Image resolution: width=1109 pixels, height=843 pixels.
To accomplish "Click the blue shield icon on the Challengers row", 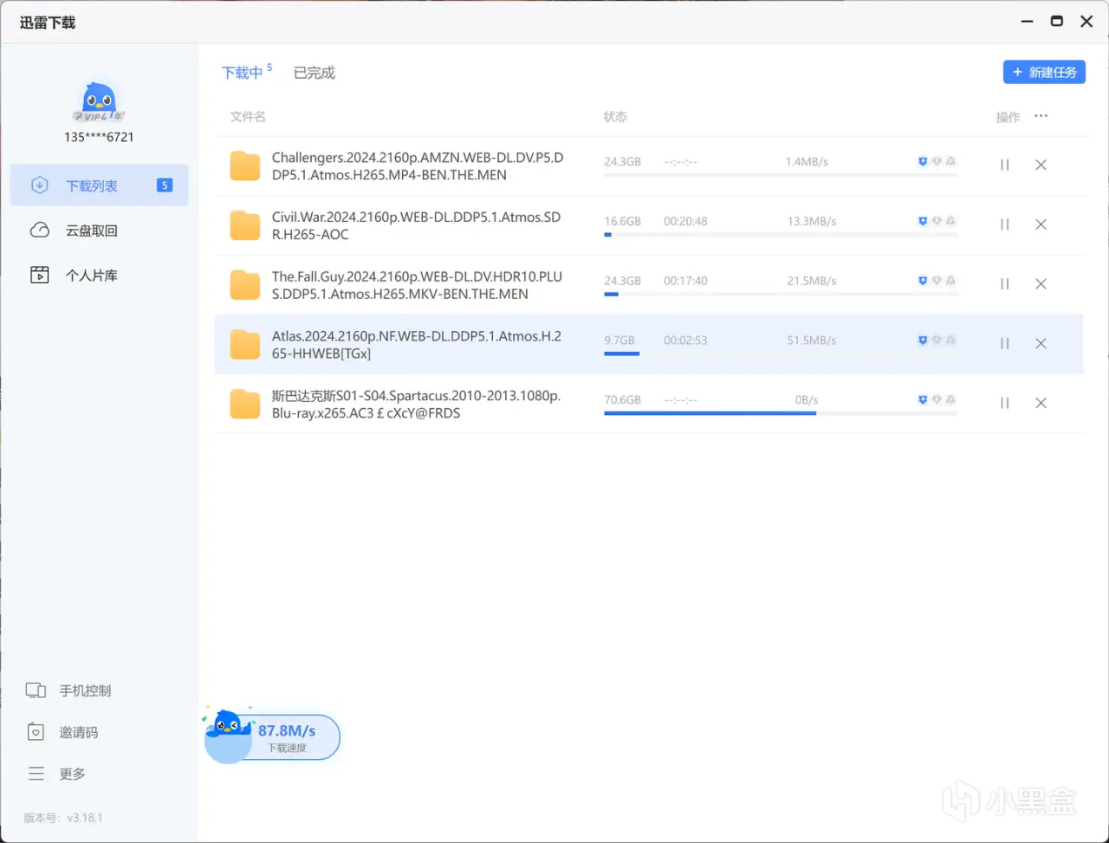I will (923, 161).
